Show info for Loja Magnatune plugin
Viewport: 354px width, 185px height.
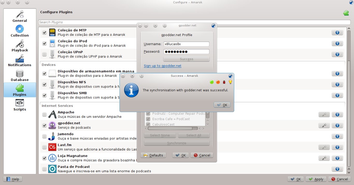click(337, 158)
